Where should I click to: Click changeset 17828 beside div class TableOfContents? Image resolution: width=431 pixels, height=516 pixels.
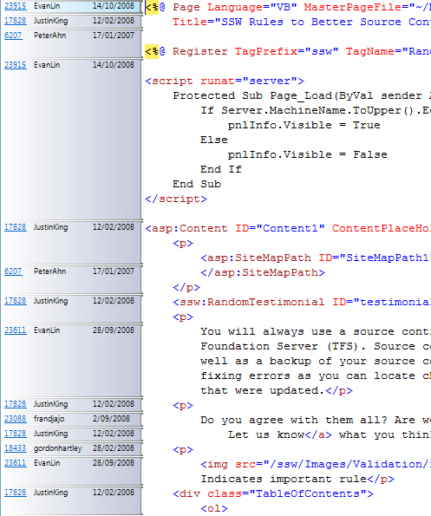point(15,493)
